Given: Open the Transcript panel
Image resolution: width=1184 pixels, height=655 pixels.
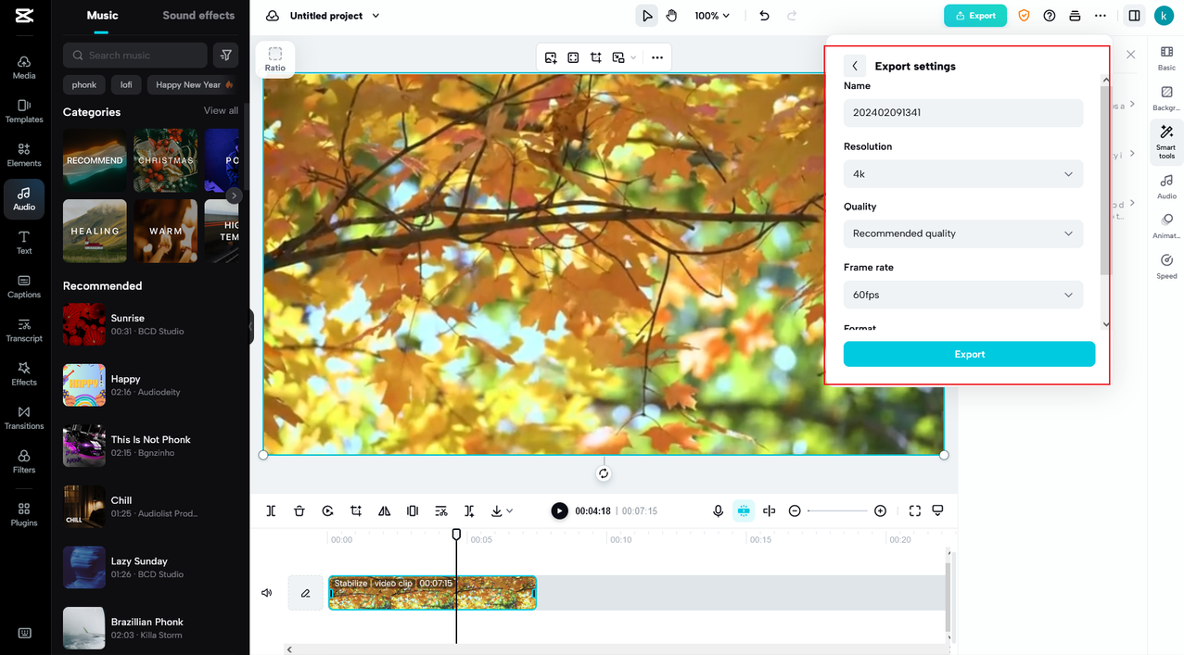Looking at the screenshot, I should tap(24, 330).
